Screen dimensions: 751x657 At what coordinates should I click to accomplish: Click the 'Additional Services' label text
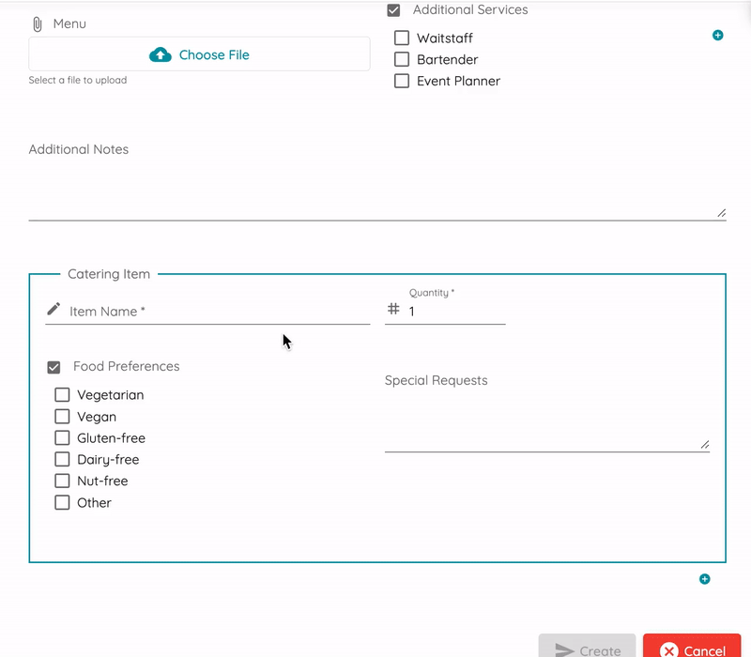pos(470,9)
